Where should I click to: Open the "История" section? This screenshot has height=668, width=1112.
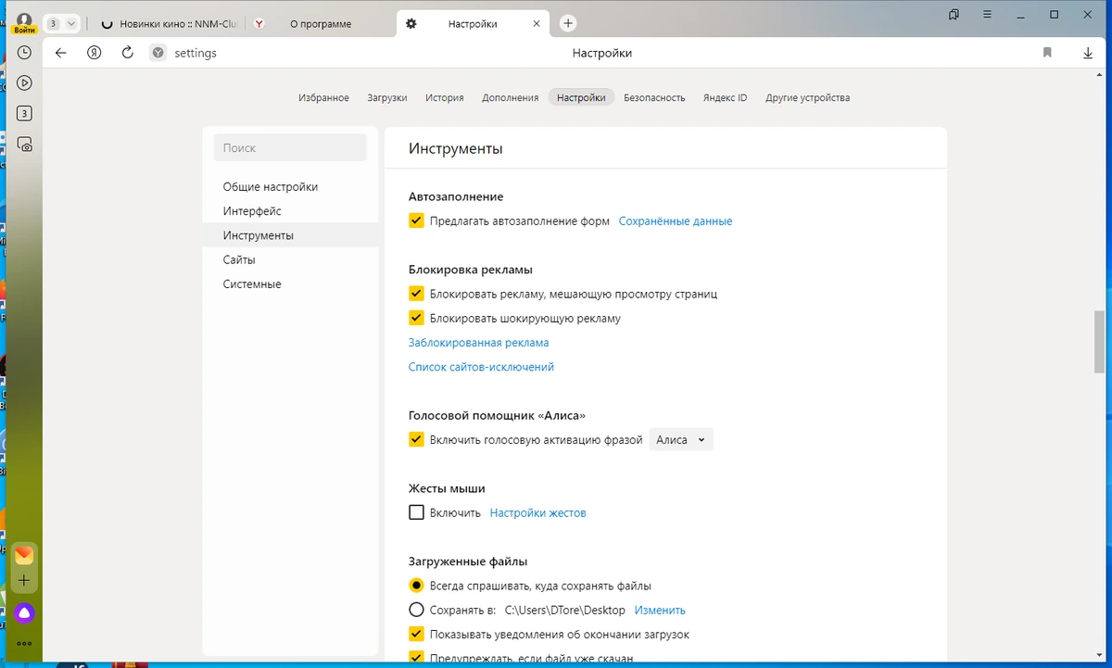pos(445,97)
